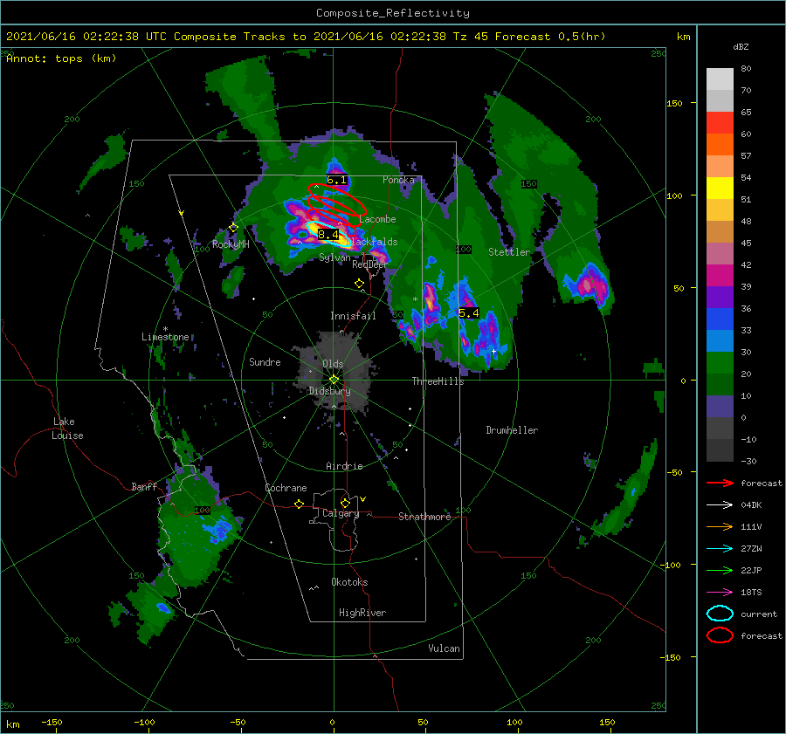Click the Airdrie city label
Screen dimensions: 786x734
click(344, 466)
